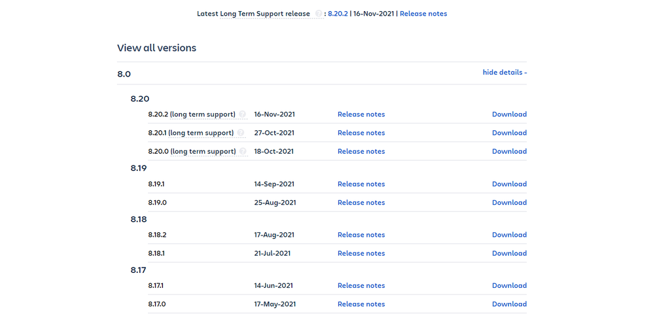
Task: Click version number 8.17.0
Action: click(x=156, y=304)
